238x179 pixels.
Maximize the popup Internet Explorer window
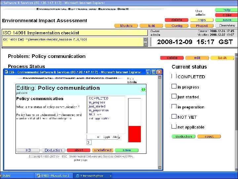[154, 72]
